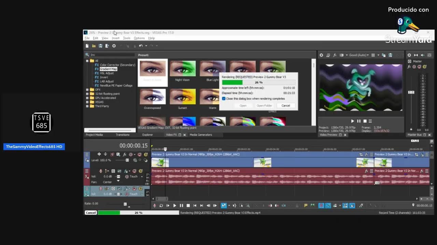Open the Undo history dropdown arrow

tap(146, 46)
